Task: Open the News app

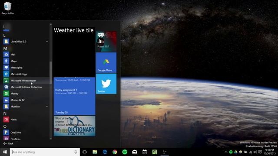Action: (x=26, y=120)
